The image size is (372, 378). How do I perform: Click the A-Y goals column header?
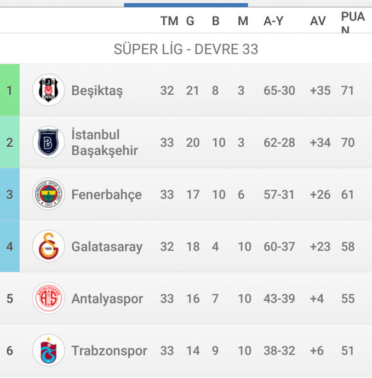coord(273,21)
